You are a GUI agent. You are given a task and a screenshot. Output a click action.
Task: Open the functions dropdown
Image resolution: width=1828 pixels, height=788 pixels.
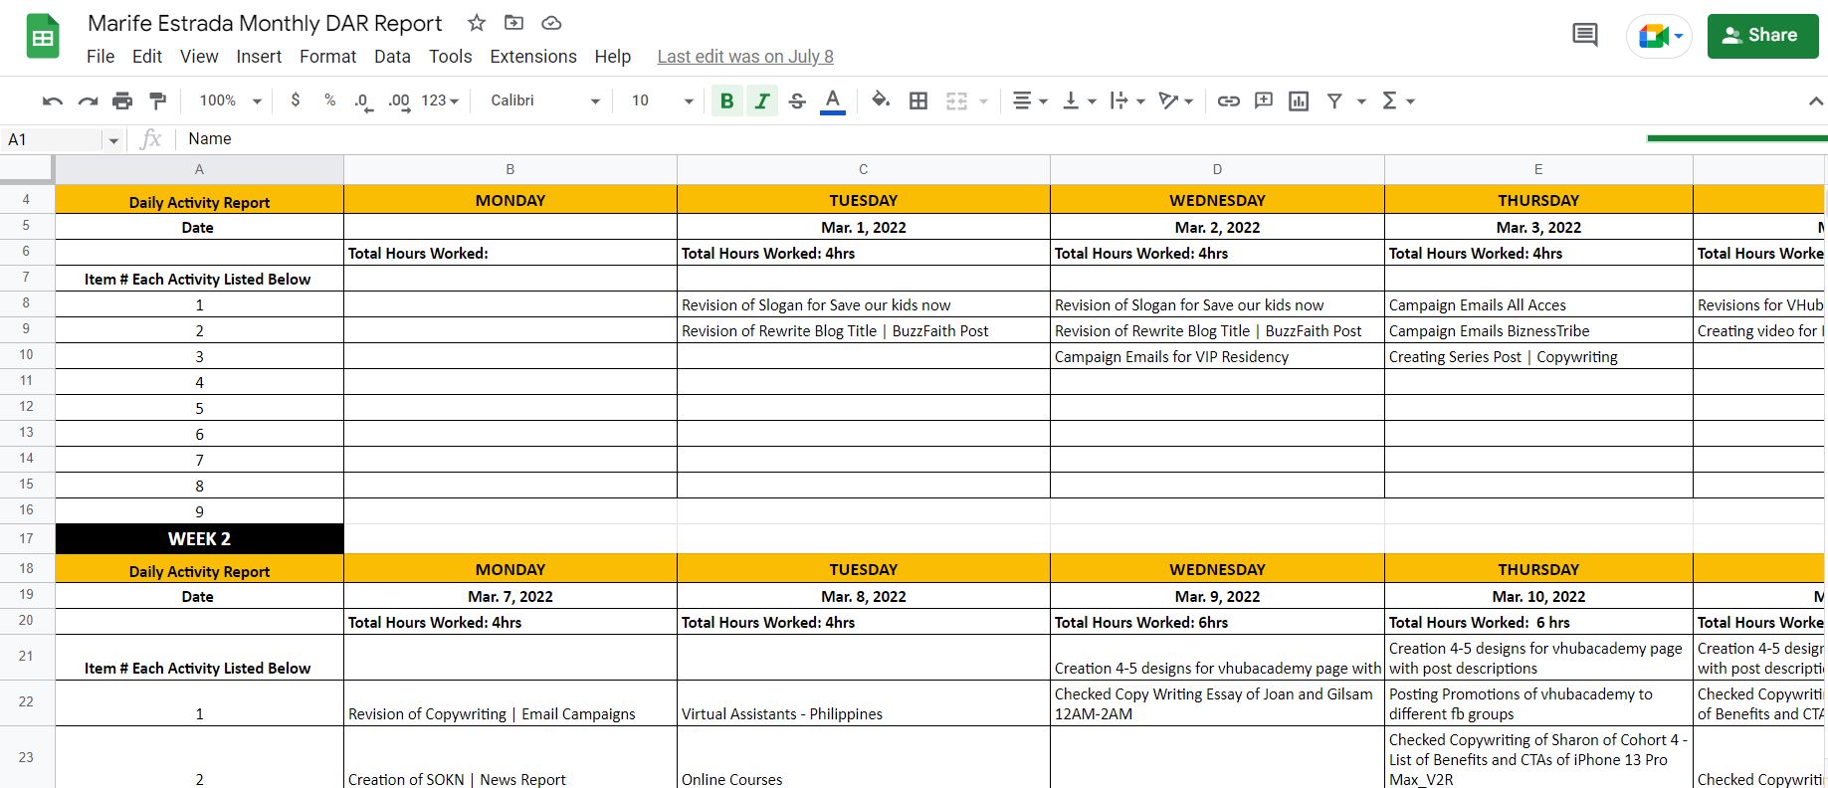[1398, 100]
